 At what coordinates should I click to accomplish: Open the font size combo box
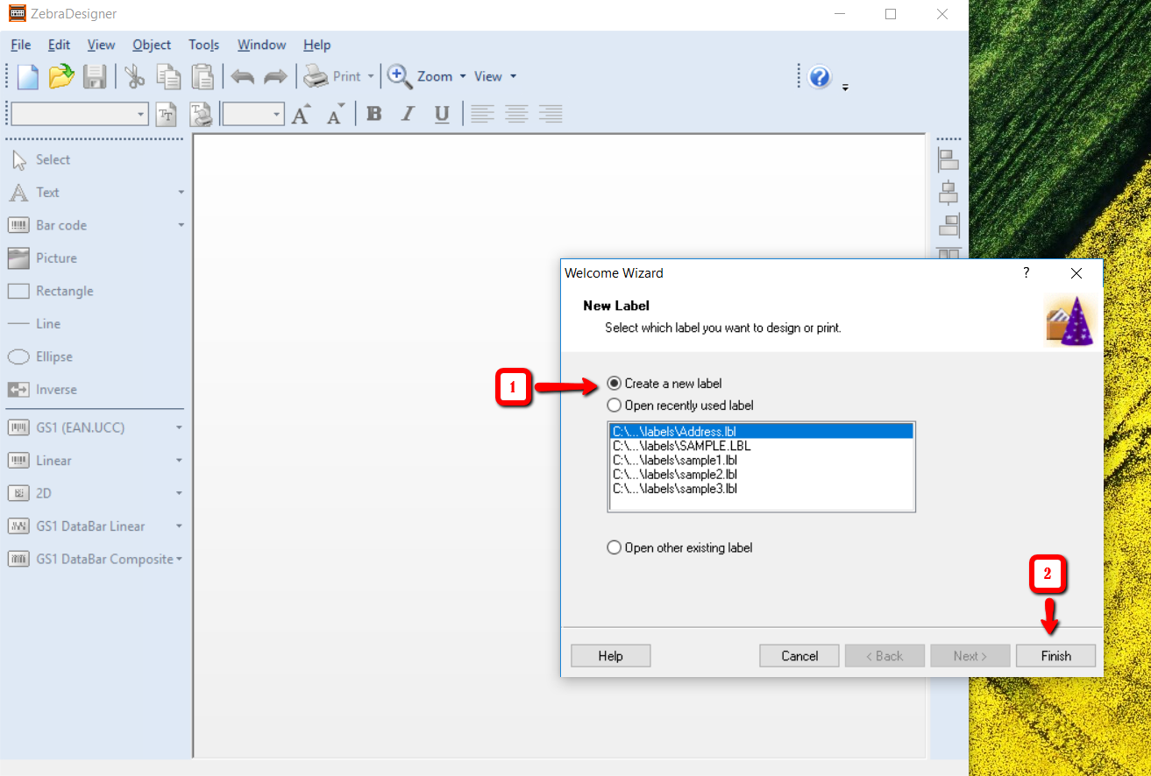(x=253, y=114)
